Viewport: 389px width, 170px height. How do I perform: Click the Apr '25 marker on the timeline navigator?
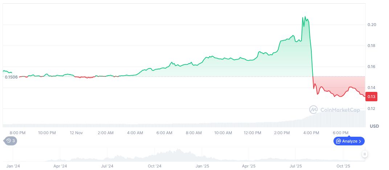tap(249, 166)
